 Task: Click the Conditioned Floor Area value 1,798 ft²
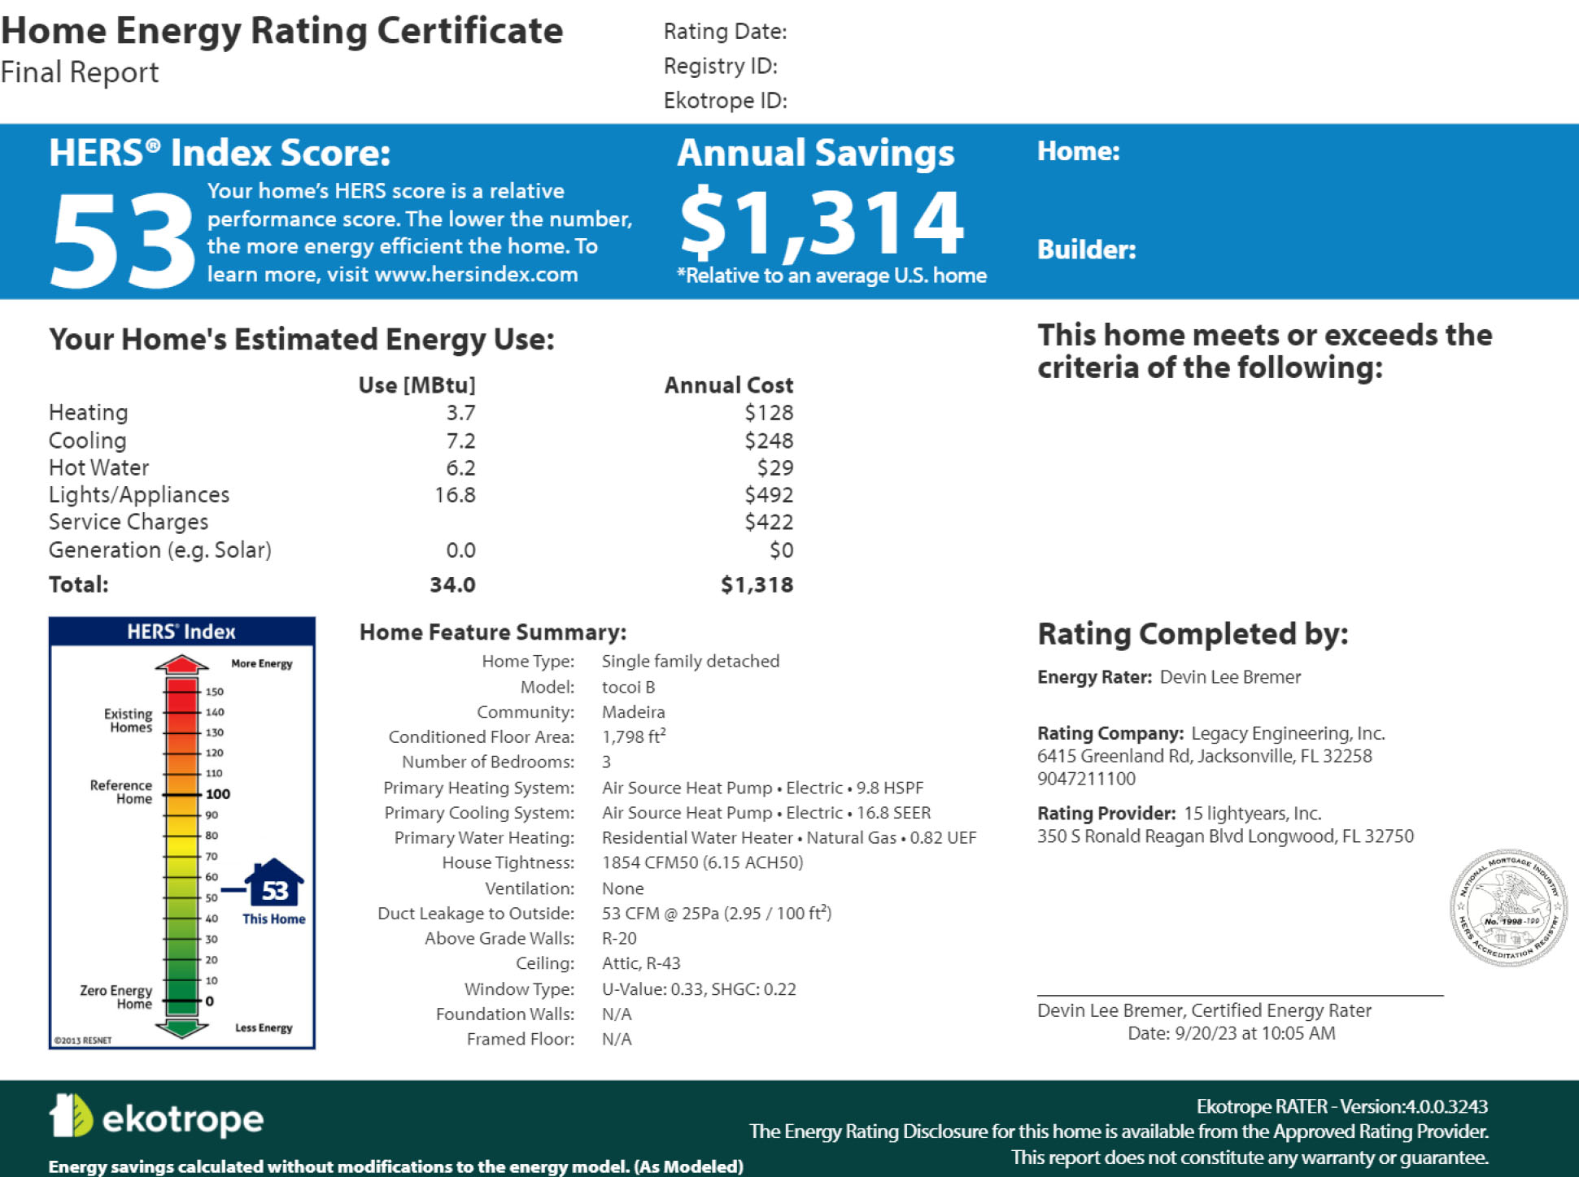[x=634, y=736]
